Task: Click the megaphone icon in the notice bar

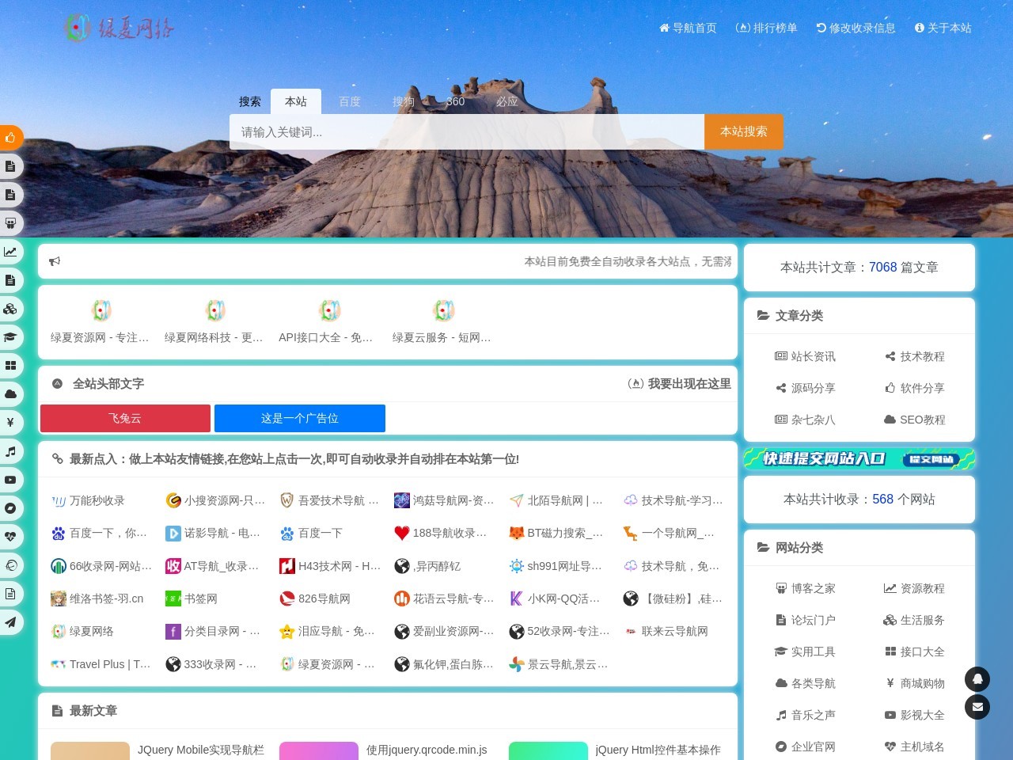Action: 55,260
